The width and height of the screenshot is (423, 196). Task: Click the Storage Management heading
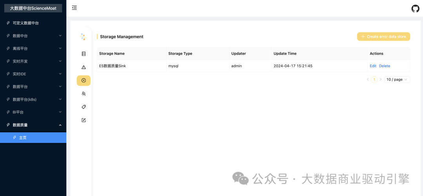(122, 37)
